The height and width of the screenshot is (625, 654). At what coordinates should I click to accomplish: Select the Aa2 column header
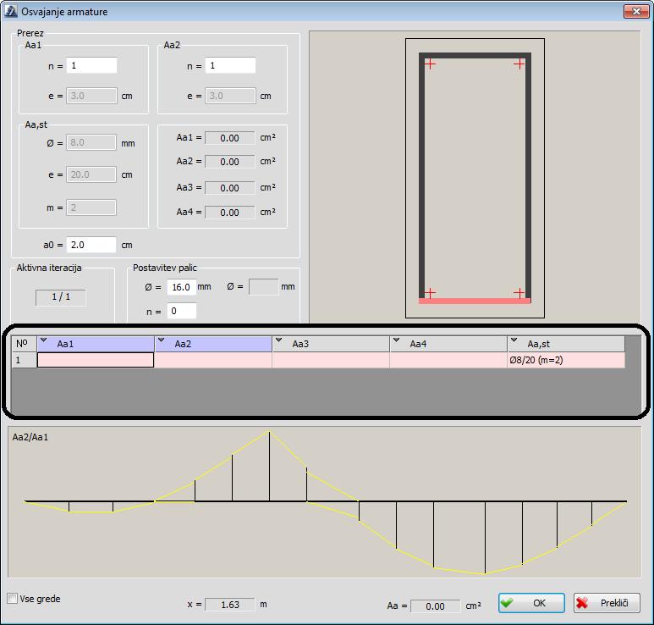213,344
